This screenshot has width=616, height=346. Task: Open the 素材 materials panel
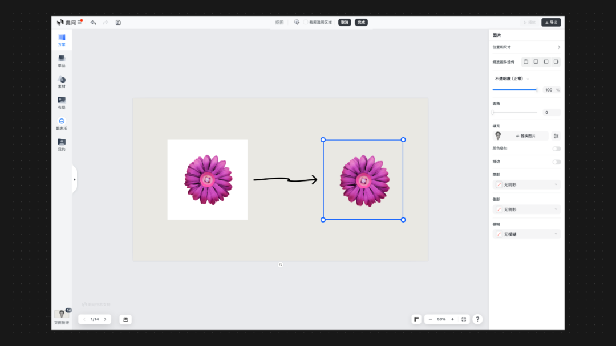pos(62,82)
